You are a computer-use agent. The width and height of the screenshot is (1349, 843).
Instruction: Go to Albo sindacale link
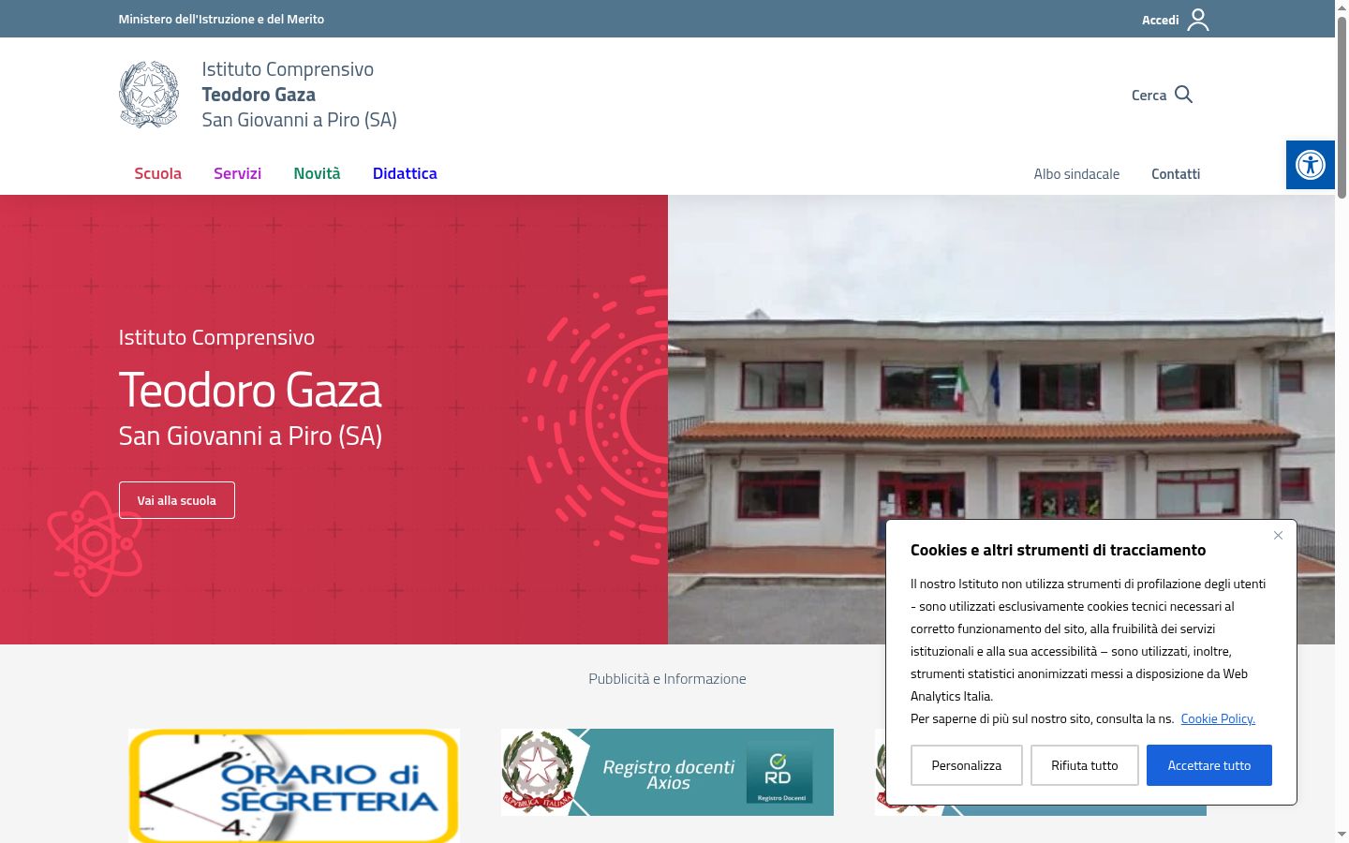[1076, 174]
